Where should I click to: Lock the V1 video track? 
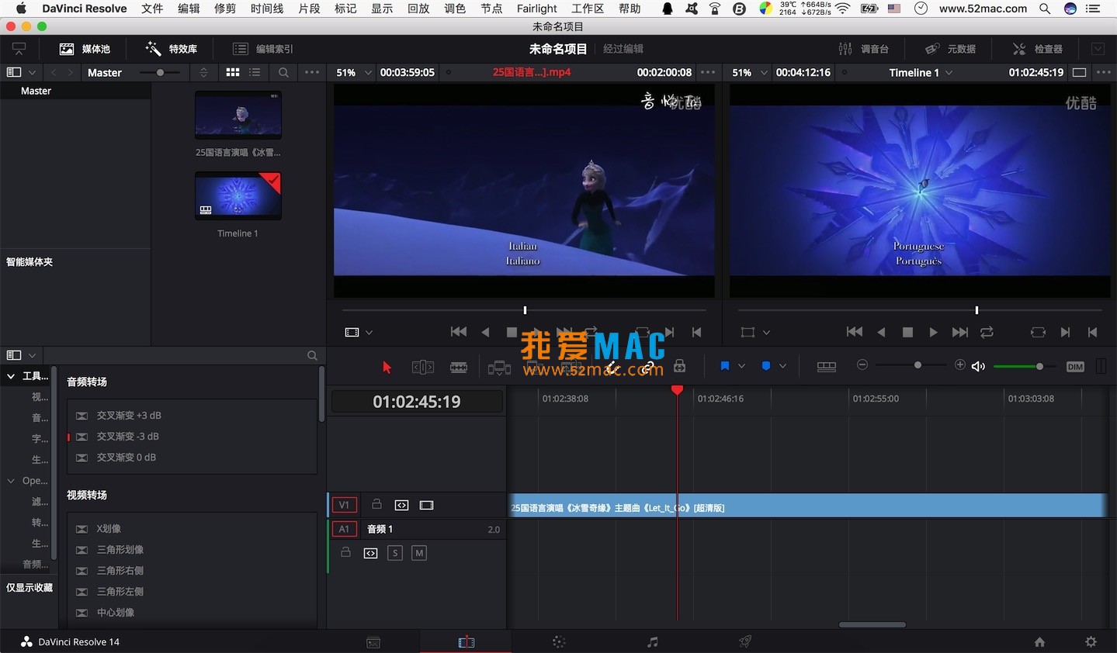[x=376, y=504]
